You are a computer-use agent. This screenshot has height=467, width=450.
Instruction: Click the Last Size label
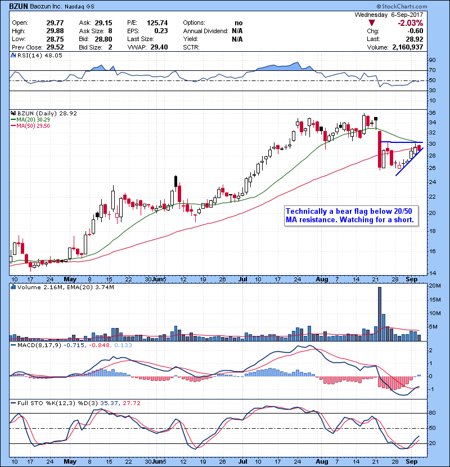pyautogui.click(x=141, y=39)
